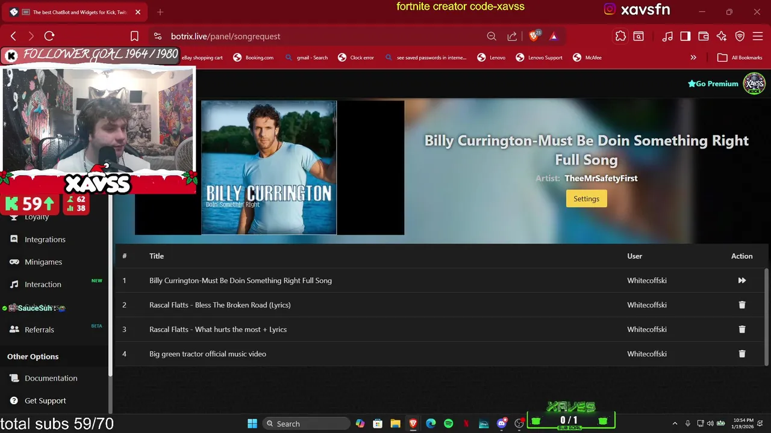Image resolution: width=771 pixels, height=433 pixels.
Task: Click the Get Support question mark icon
Action: pyautogui.click(x=14, y=401)
